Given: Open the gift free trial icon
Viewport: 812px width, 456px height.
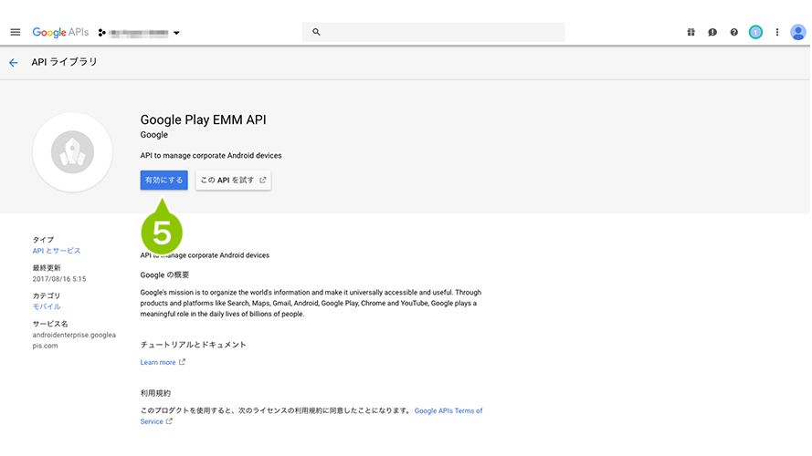Looking at the screenshot, I should [x=691, y=32].
